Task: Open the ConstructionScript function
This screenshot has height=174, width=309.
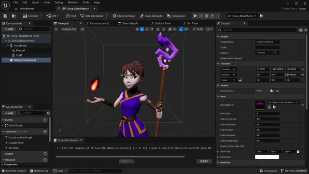Action: [x=20, y=137]
